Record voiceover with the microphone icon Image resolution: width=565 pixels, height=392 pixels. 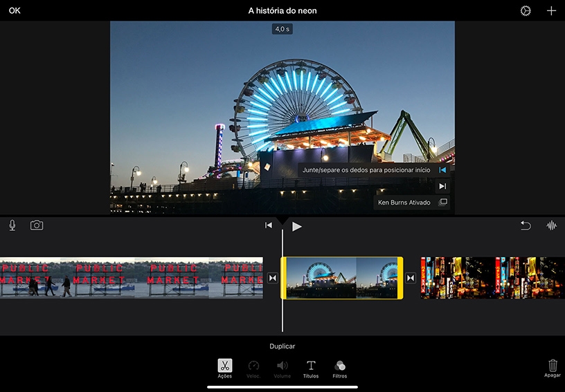pos(12,225)
